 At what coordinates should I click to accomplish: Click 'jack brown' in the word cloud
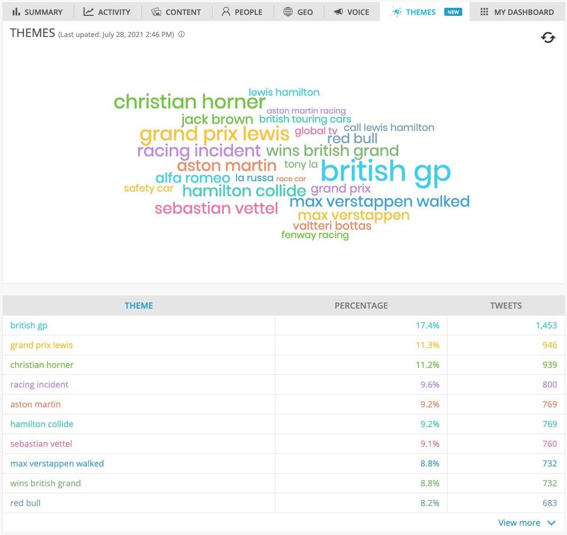click(217, 119)
